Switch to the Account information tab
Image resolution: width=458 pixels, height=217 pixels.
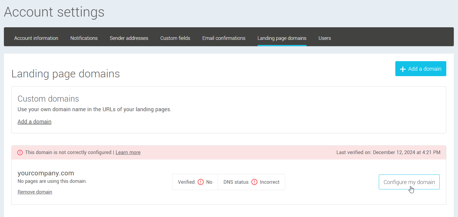[x=36, y=38]
